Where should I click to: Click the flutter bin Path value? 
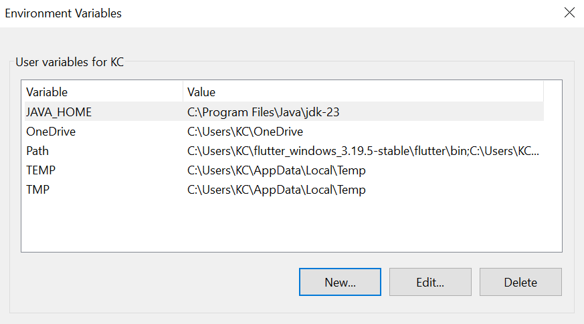(x=363, y=151)
